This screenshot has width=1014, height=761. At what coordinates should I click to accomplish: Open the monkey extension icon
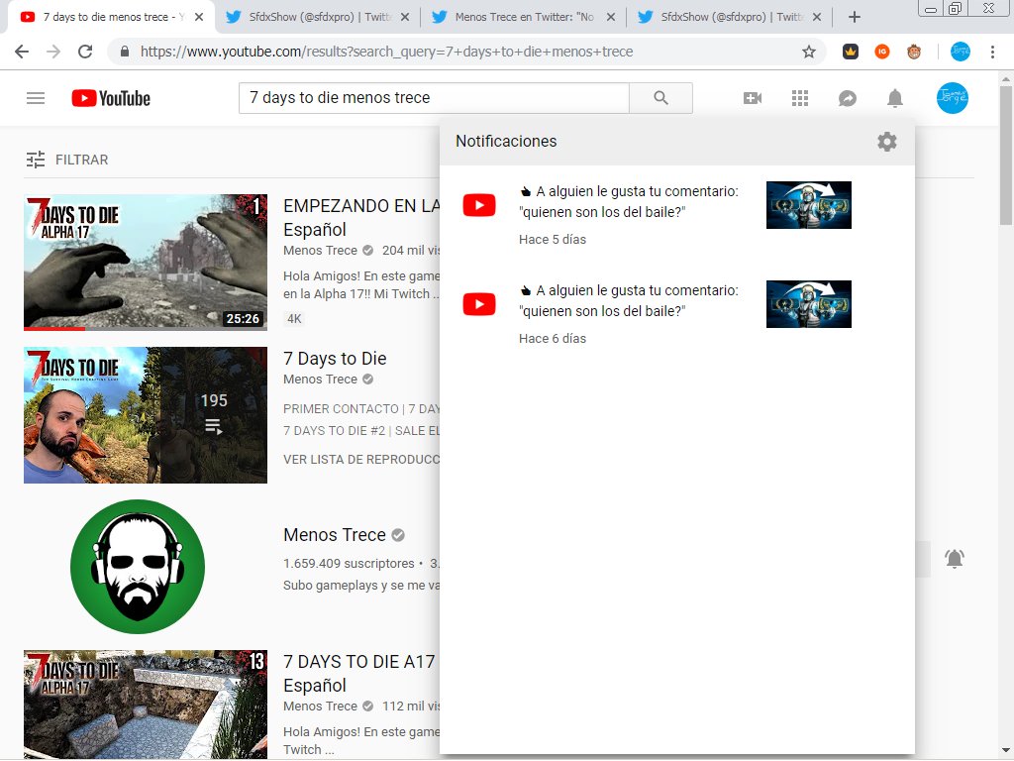tap(914, 52)
